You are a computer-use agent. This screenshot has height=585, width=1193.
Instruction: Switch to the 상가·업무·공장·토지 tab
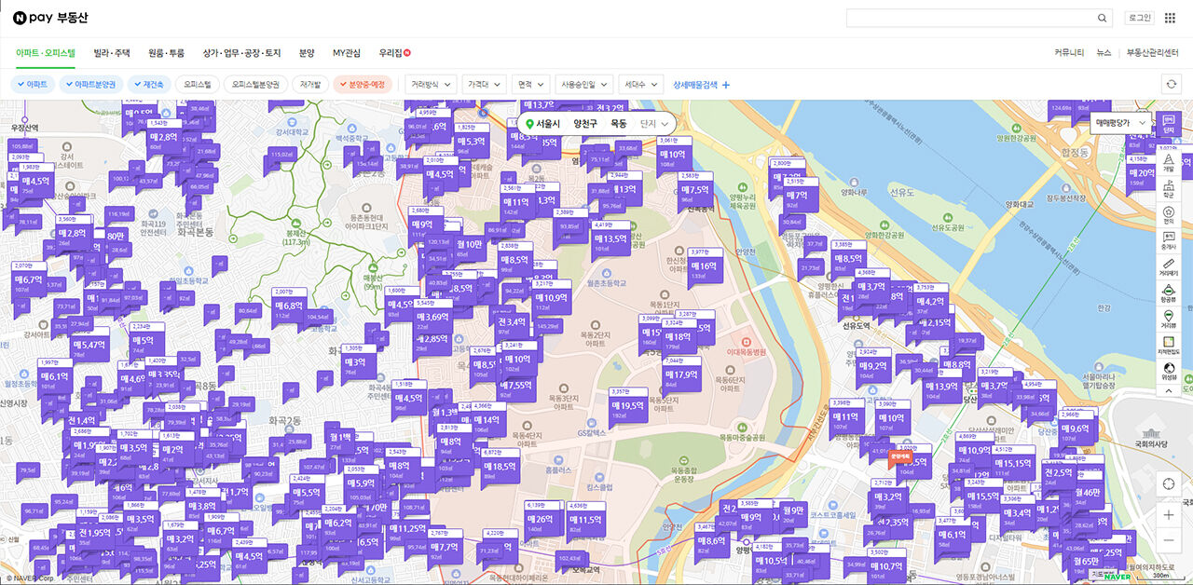point(242,53)
